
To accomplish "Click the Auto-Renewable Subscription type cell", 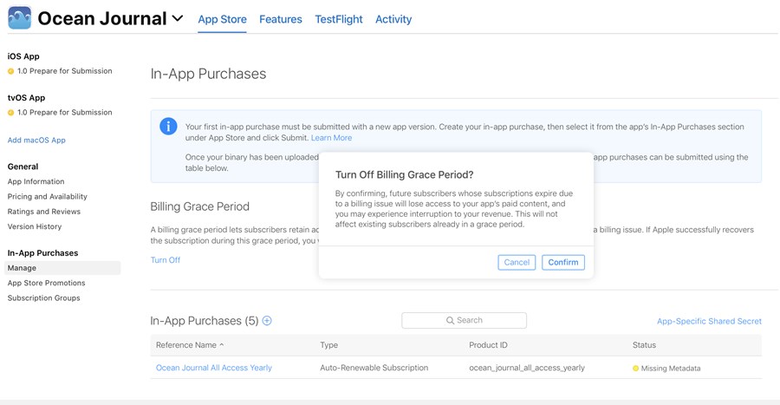I will pos(374,368).
